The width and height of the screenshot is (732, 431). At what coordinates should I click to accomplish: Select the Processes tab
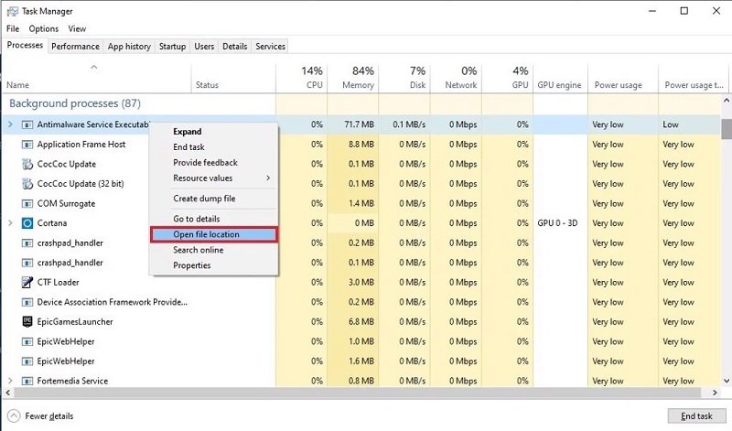[25, 45]
